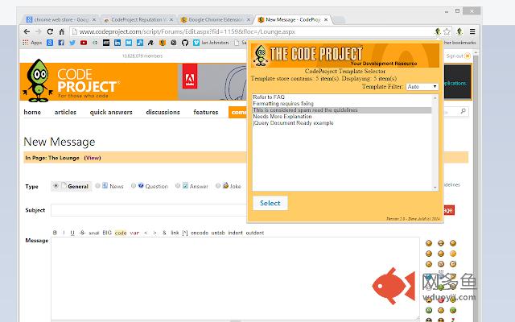This screenshot has width=515, height=322.
Task: Reload the page with the refresh icon
Action: [50, 31]
